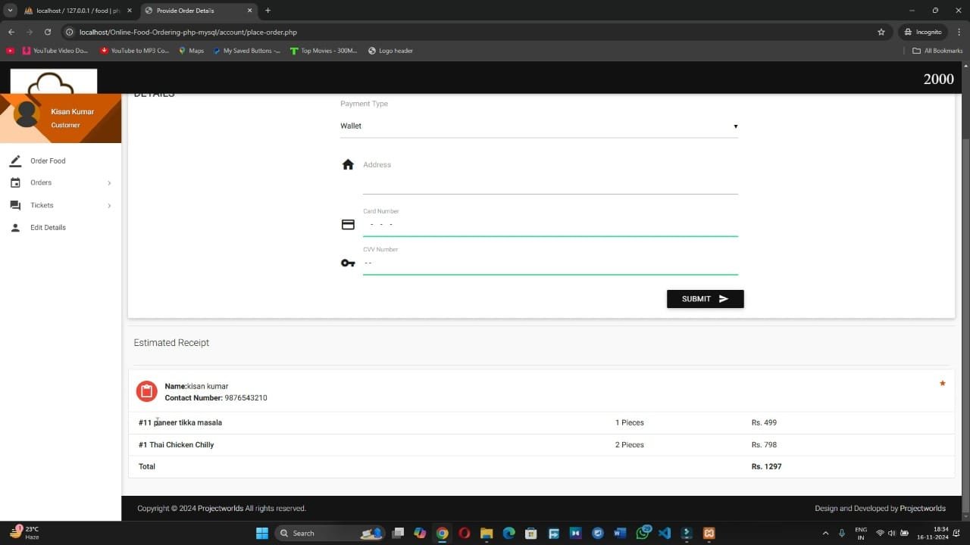Click into the Address input field
This screenshot has width=970, height=545.
click(x=549, y=184)
